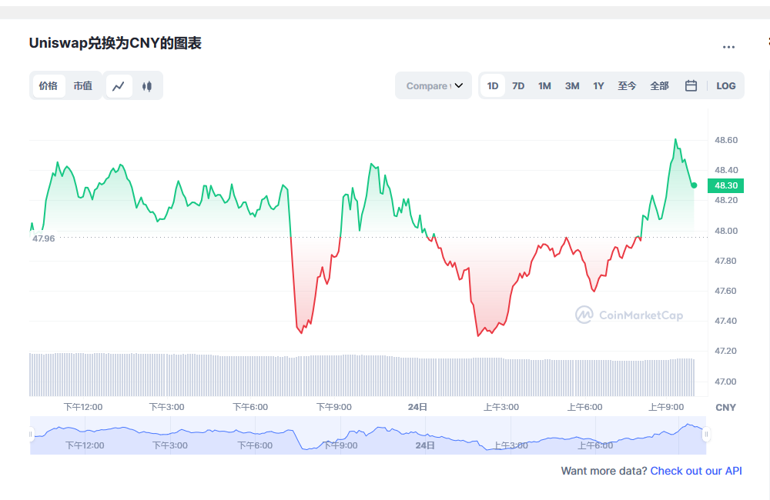
Task: Click the 47.00 y-axis value
Action: coord(726,382)
